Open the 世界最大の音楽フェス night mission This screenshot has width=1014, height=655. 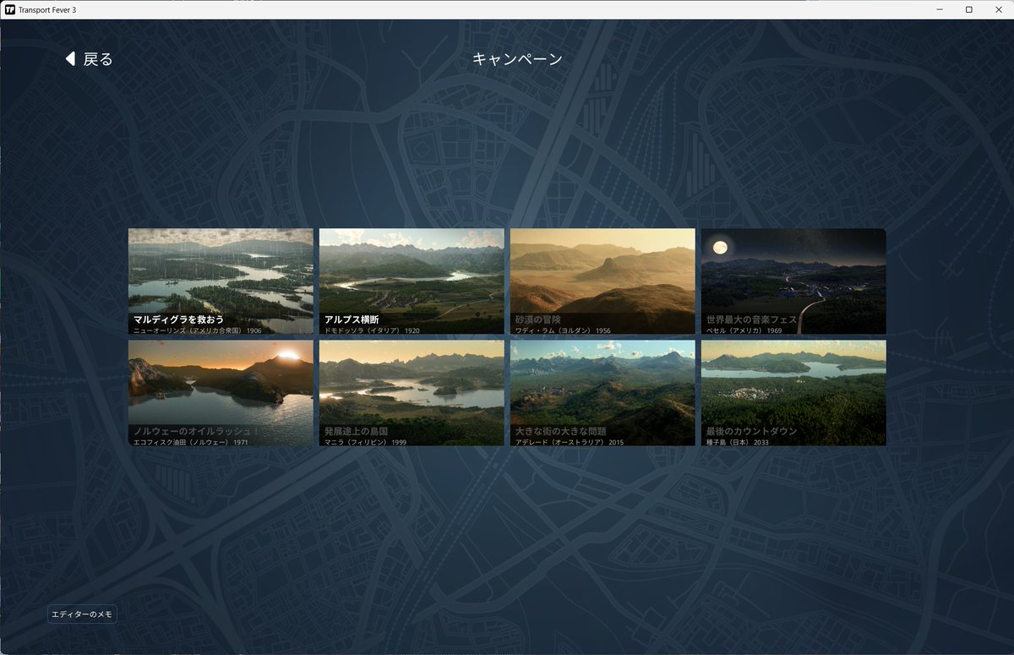click(793, 281)
